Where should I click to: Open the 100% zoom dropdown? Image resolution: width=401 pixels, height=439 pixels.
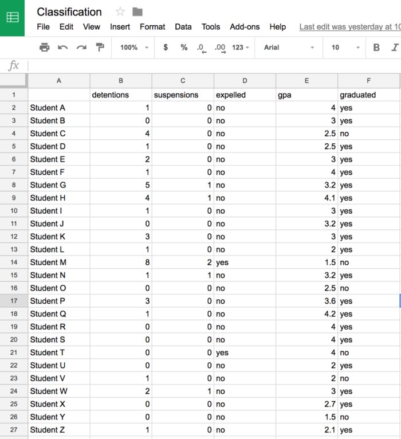click(x=134, y=48)
